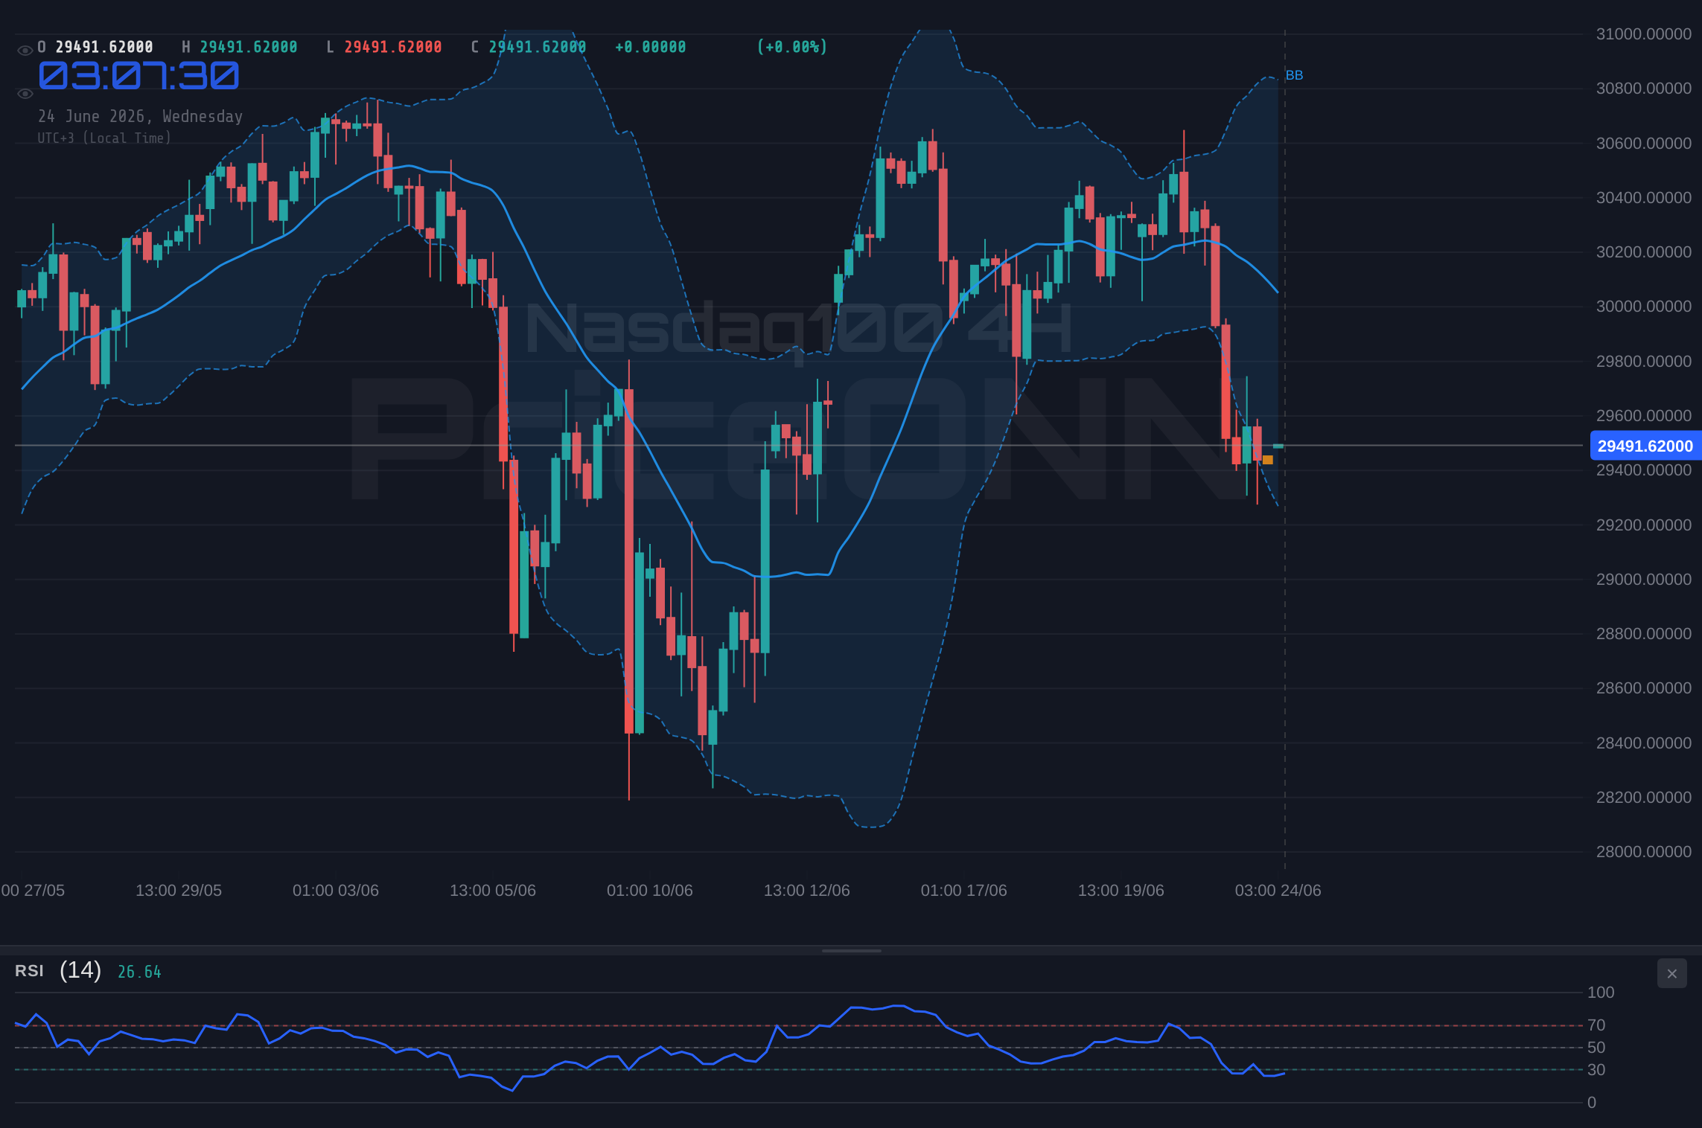Click the 01:00 03/06 time axis label

coord(336,891)
